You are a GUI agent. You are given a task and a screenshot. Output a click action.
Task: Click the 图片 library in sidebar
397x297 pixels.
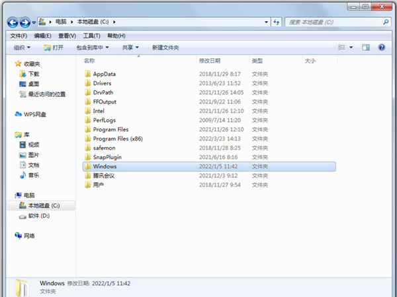pyautogui.click(x=33, y=154)
